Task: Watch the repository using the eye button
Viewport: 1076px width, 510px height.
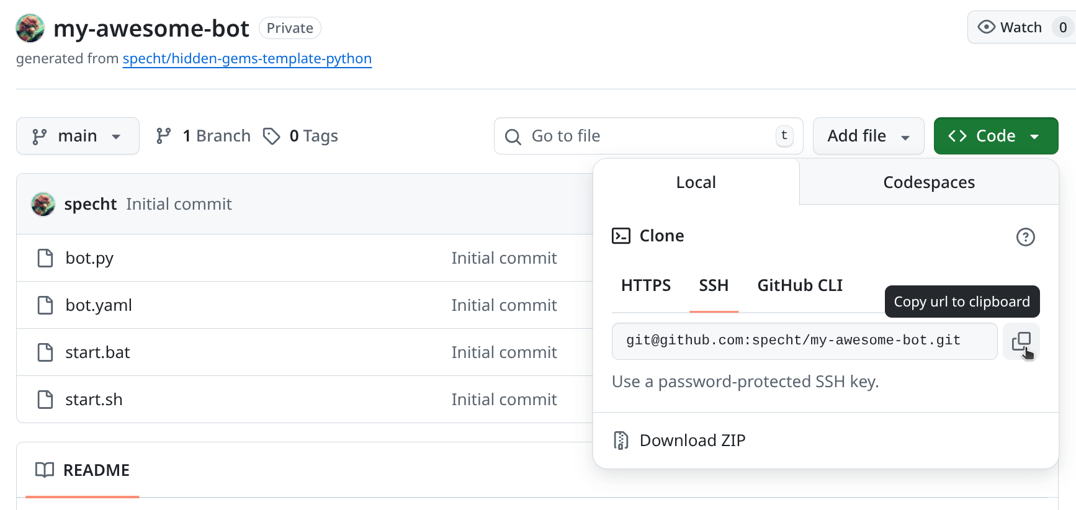Action: click(x=1010, y=27)
